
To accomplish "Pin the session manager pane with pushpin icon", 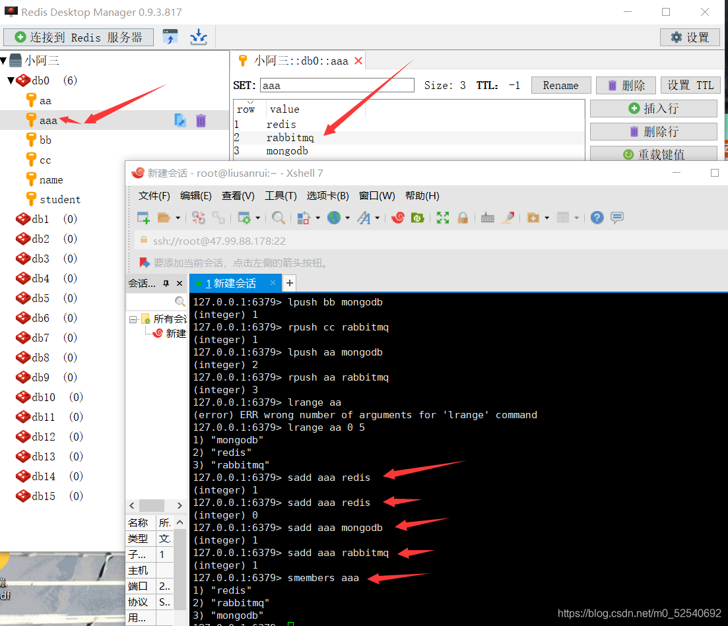I will [x=166, y=284].
